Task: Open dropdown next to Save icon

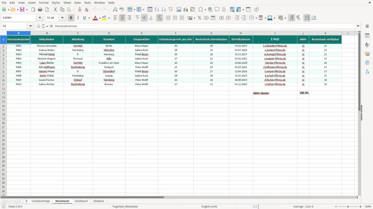Action: click(x=27, y=9)
